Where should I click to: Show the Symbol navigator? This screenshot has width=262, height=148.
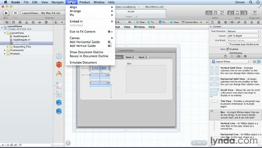pos(14,22)
